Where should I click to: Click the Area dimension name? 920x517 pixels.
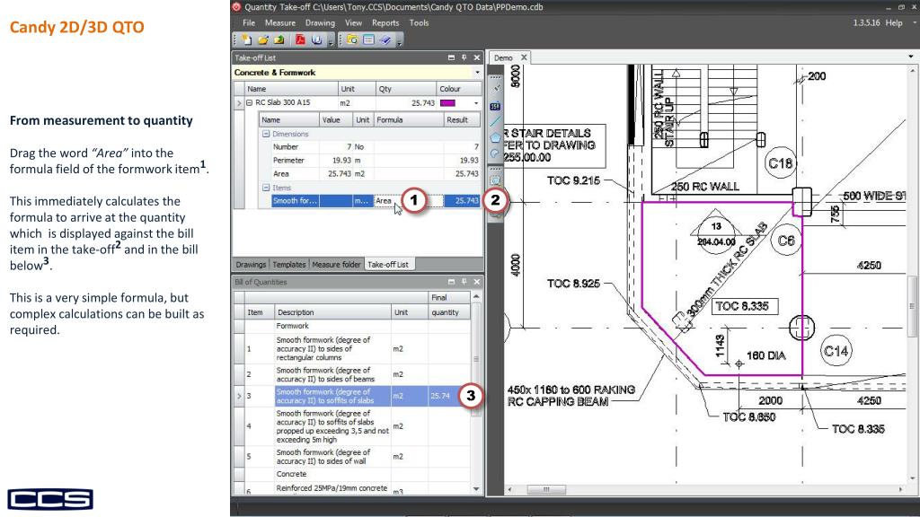tap(281, 173)
